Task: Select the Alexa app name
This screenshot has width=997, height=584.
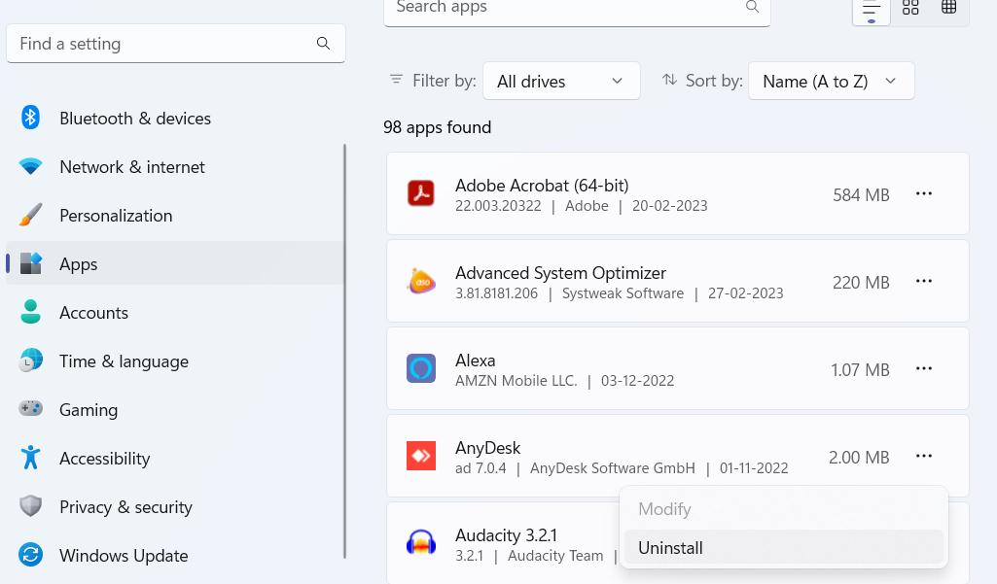Action: pos(475,361)
